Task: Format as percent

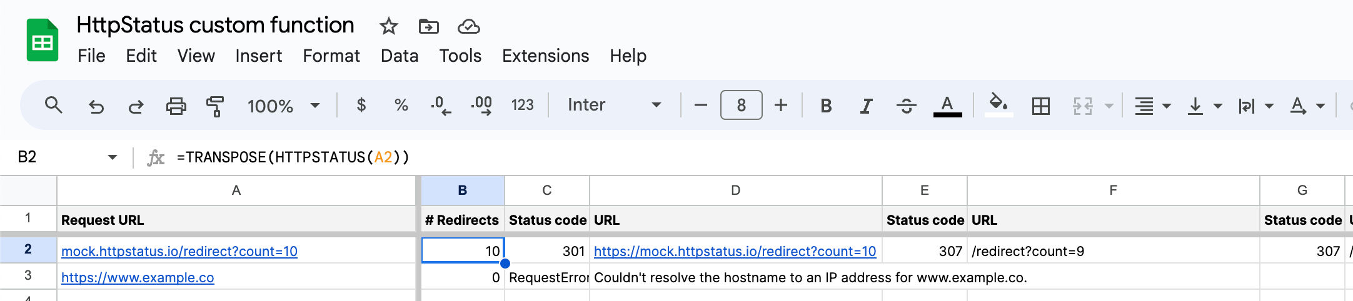Action: click(401, 105)
